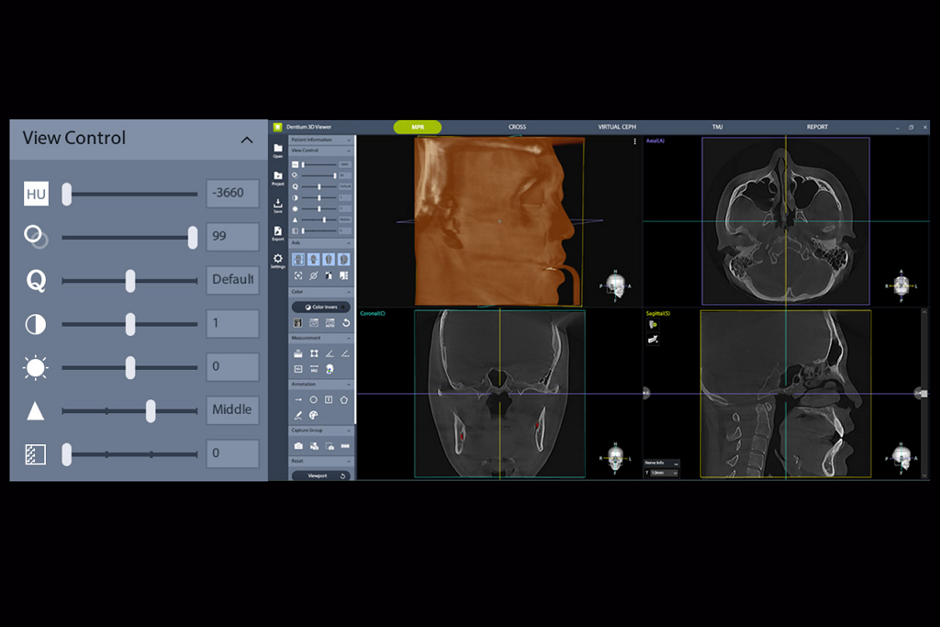Image resolution: width=940 pixels, height=627 pixels.
Task: Click the opacity slider handle showing 99
Action: click(x=193, y=237)
